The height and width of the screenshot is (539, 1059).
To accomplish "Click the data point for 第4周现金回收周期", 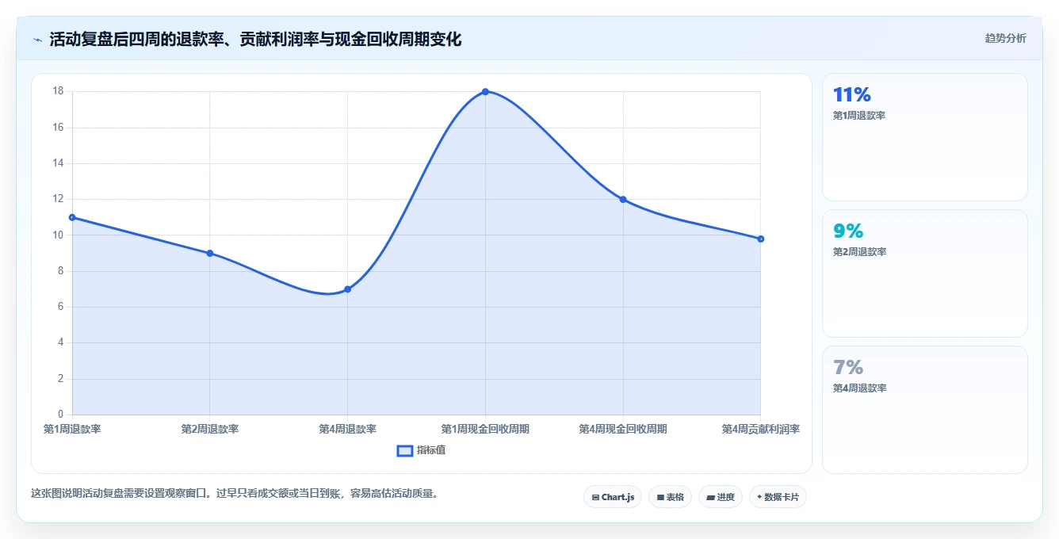I will pos(623,200).
